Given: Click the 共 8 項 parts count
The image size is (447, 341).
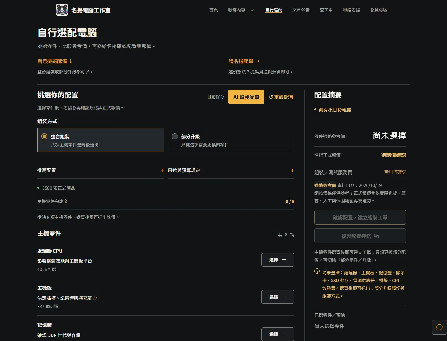Looking at the screenshot, I should tap(286, 235).
